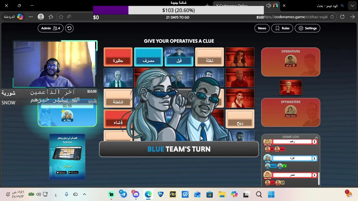Click the Google Play download badge
The height and width of the screenshot is (201, 358).
[x=73, y=173]
